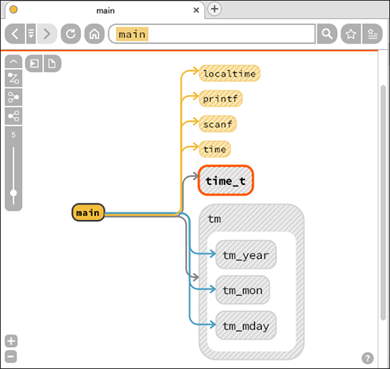Click the search magnifier button
390x369 pixels.
coord(327,34)
